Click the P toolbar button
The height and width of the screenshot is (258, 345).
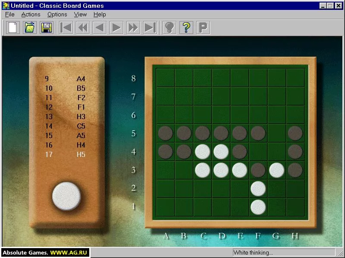[203, 28]
